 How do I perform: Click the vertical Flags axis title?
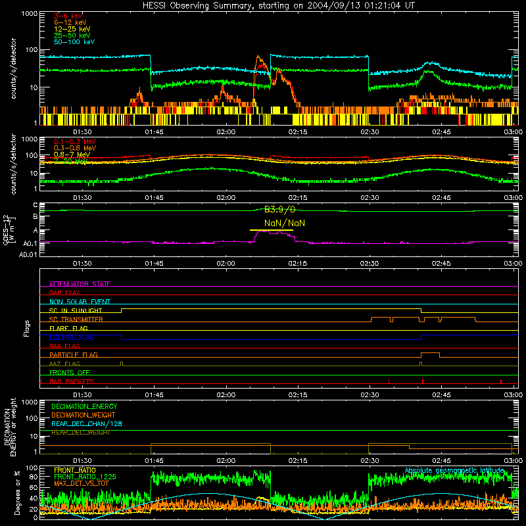pyautogui.click(x=27, y=328)
